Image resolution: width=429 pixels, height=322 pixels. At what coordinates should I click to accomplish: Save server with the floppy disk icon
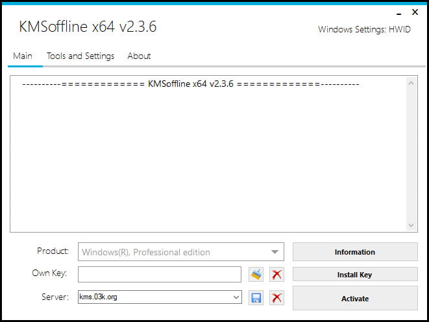click(x=256, y=297)
